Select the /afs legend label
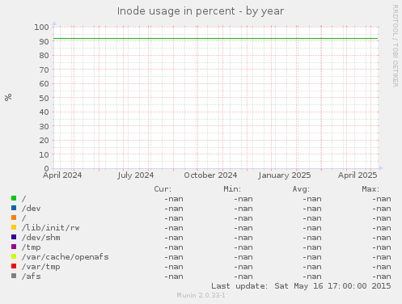 [x=32, y=277]
